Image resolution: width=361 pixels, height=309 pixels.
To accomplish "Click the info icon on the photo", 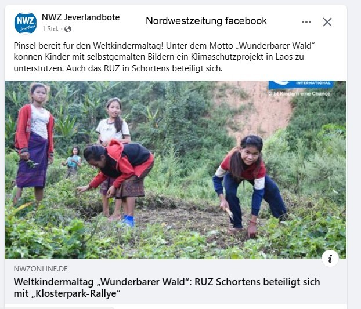I will pos(330,259).
